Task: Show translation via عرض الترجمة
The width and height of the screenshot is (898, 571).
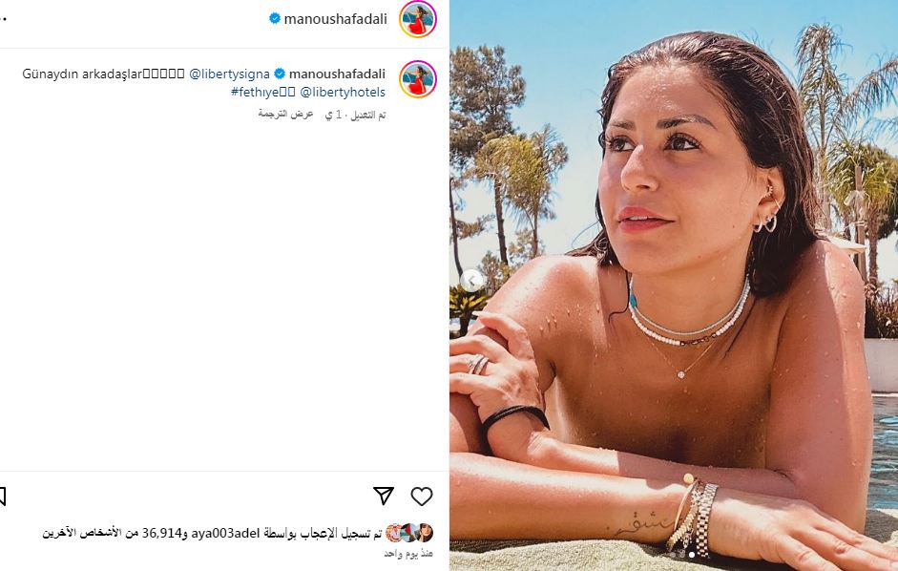Action: (285, 114)
